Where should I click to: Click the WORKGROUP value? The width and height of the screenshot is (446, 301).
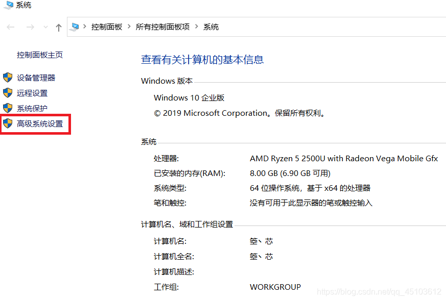click(x=275, y=287)
